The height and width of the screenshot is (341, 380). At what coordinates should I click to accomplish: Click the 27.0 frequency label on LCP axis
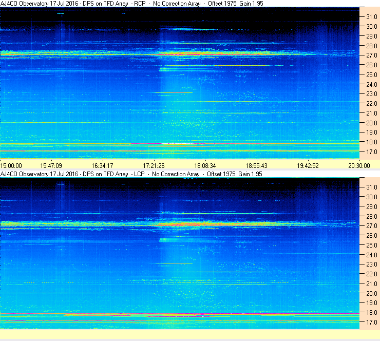point(372,225)
